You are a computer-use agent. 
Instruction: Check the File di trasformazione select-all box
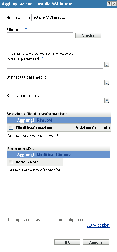(11, 128)
